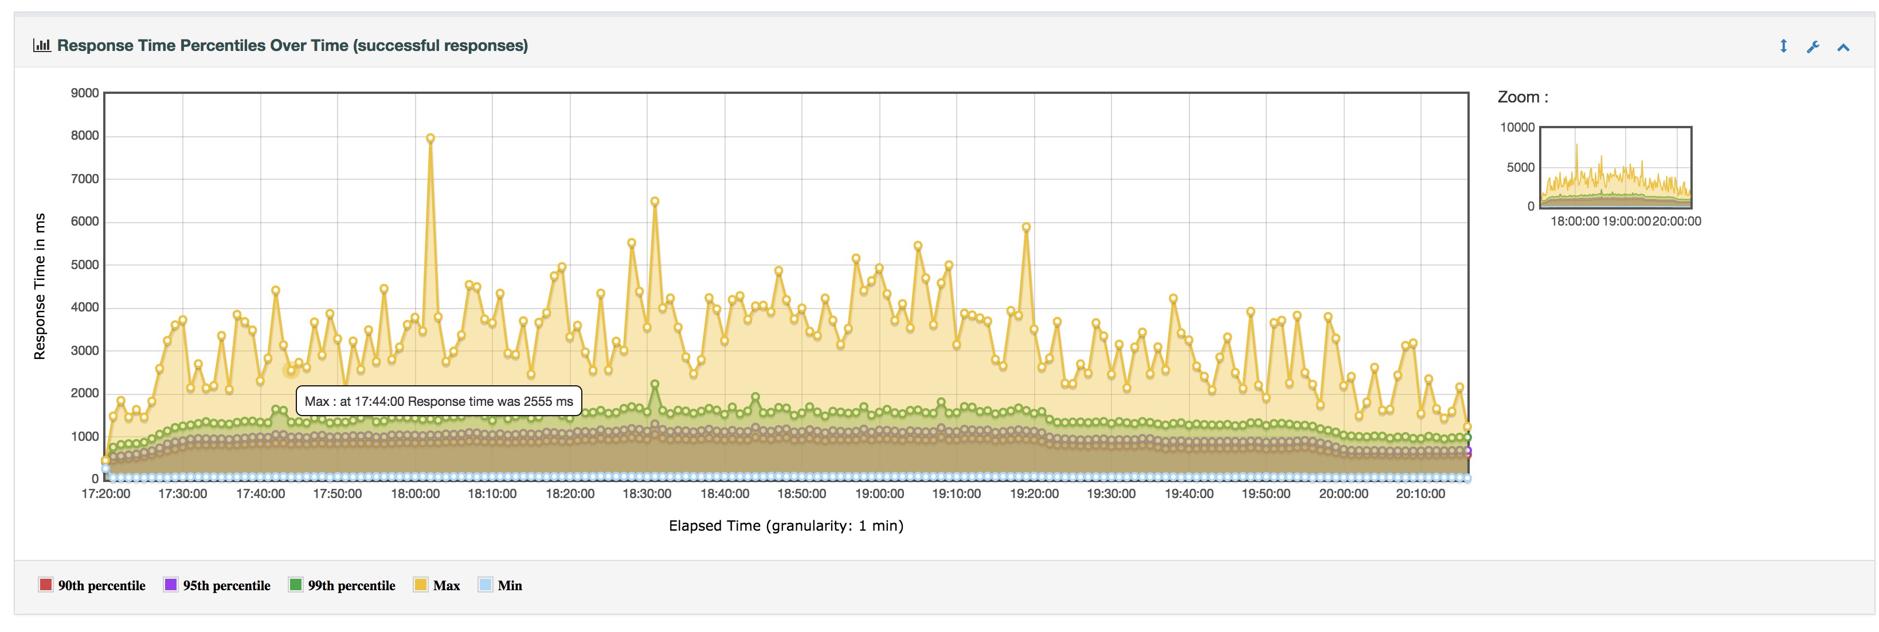Click the red 90th percentile color swatch
Viewport: 1879px width, 632px height.
click(46, 584)
